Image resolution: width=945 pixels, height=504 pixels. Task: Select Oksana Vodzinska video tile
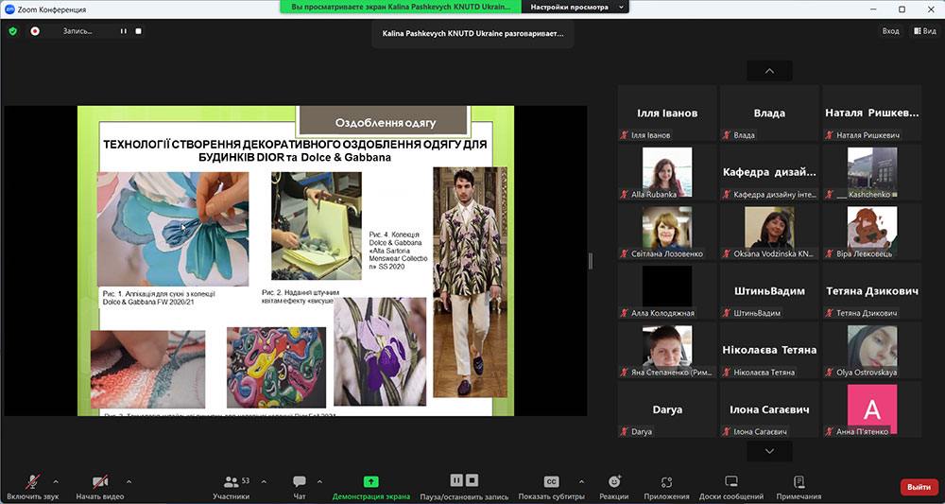769,231
